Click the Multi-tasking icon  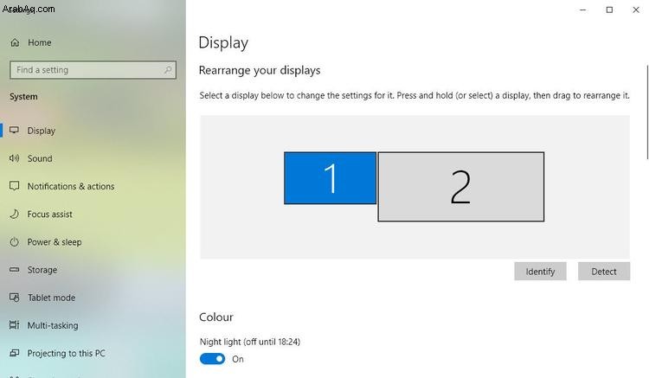point(15,325)
